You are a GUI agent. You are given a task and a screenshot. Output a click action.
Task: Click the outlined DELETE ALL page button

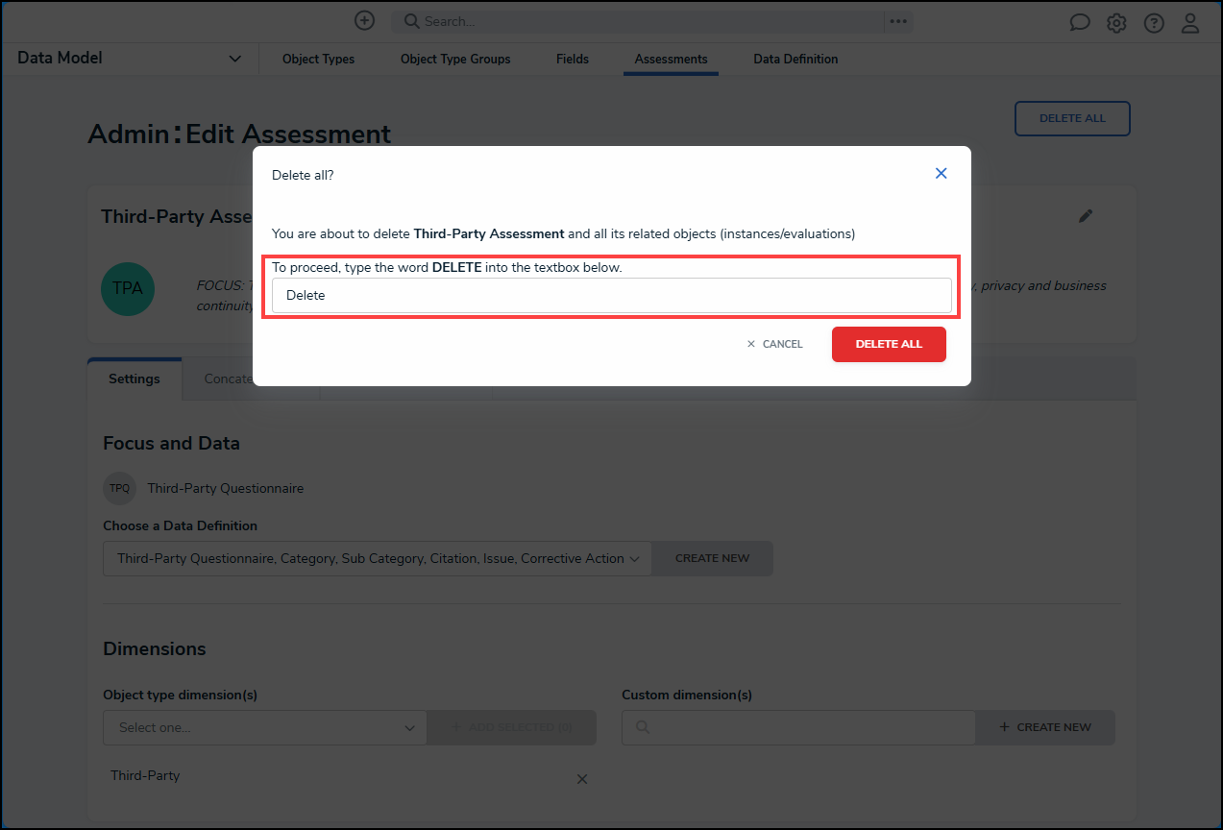[x=1072, y=118]
